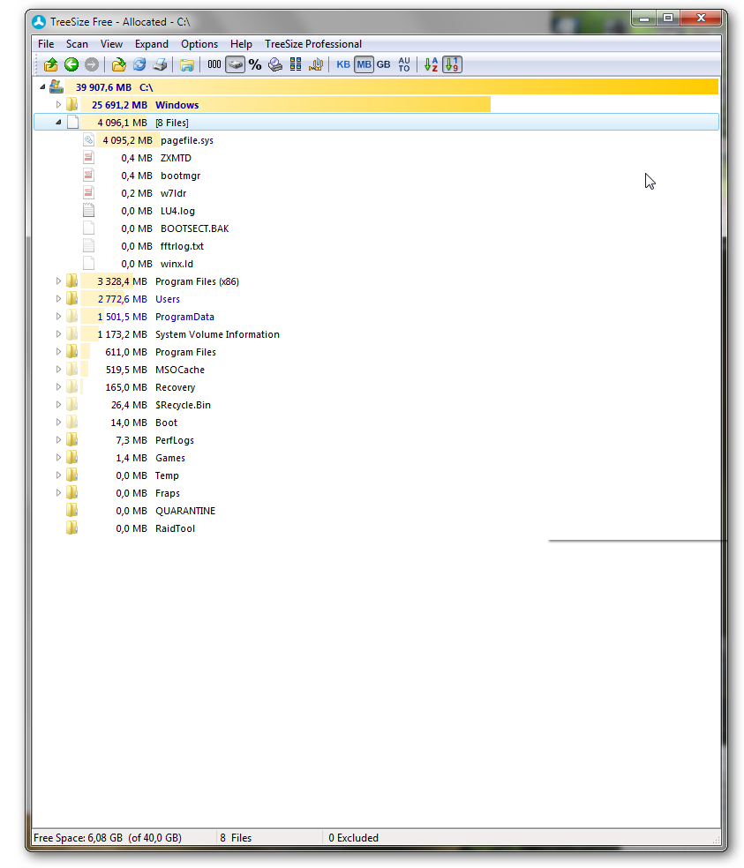The width and height of the screenshot is (744, 868).
Task: Click the RaidTool folder icon
Action: pyautogui.click(x=72, y=528)
